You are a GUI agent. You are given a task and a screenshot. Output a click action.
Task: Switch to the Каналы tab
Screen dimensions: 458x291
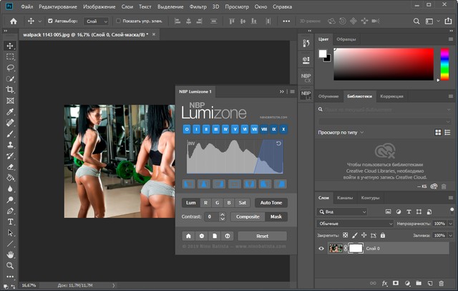tap(346, 198)
